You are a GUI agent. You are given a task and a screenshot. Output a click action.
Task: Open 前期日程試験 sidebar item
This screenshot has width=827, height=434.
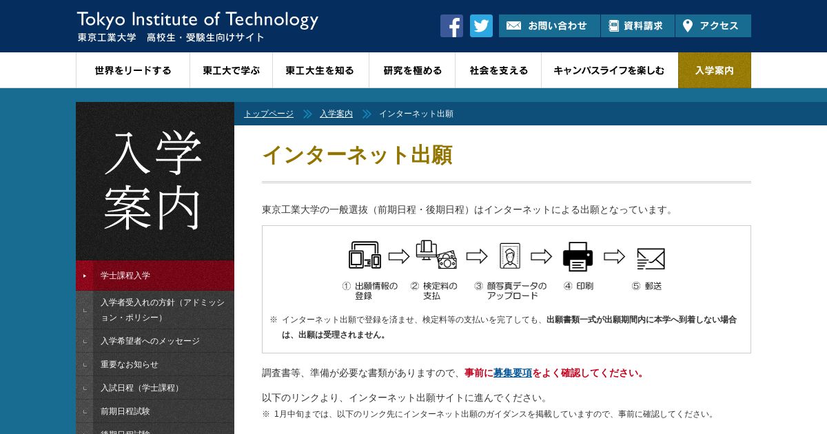155,411
